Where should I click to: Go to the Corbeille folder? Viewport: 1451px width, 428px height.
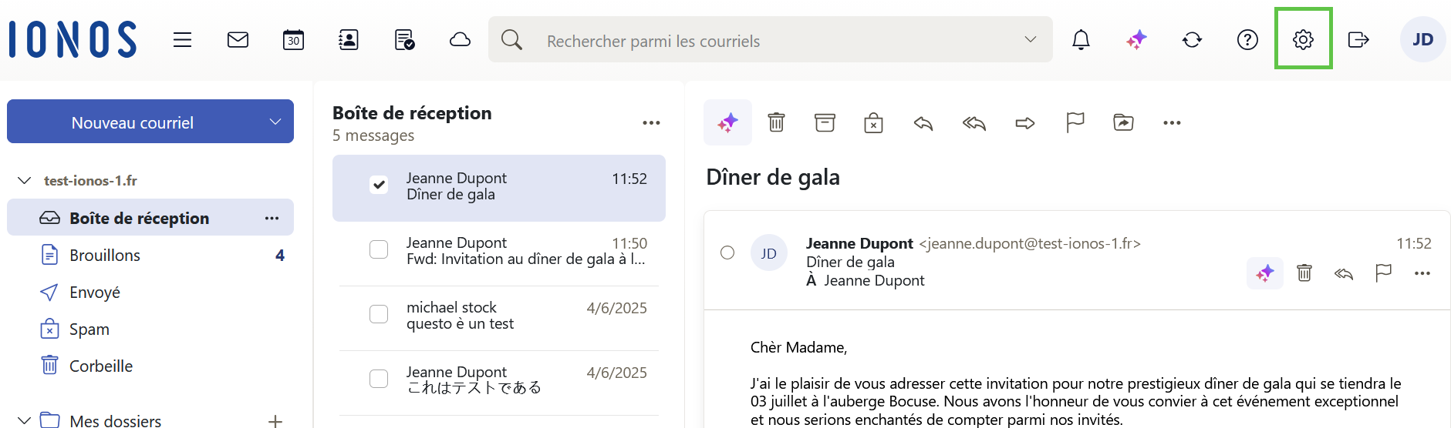101,366
